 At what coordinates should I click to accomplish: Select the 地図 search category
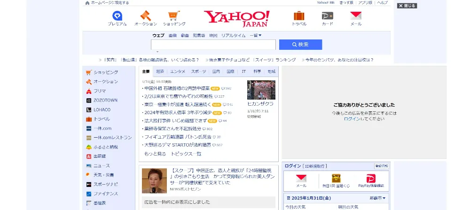(x=213, y=35)
